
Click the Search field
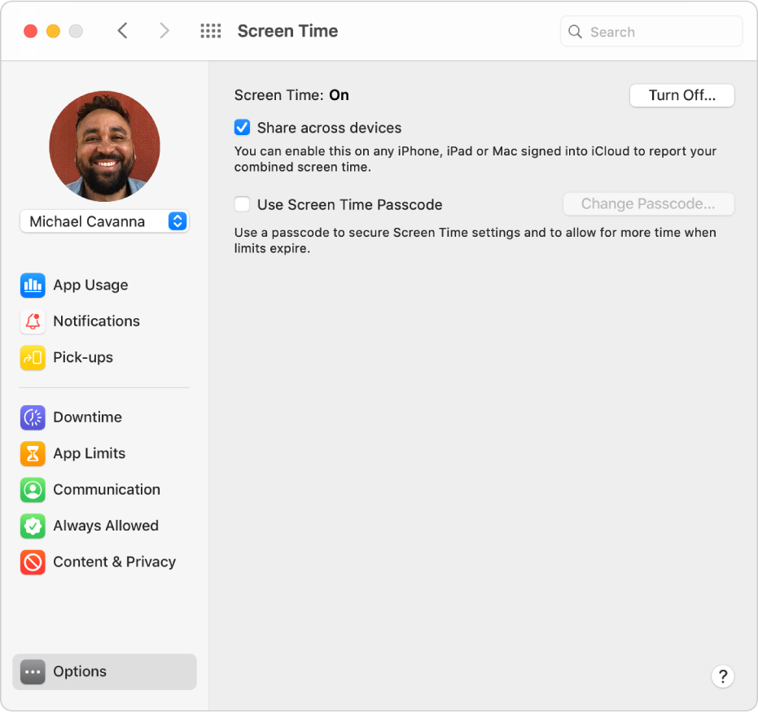pyautogui.click(x=651, y=31)
